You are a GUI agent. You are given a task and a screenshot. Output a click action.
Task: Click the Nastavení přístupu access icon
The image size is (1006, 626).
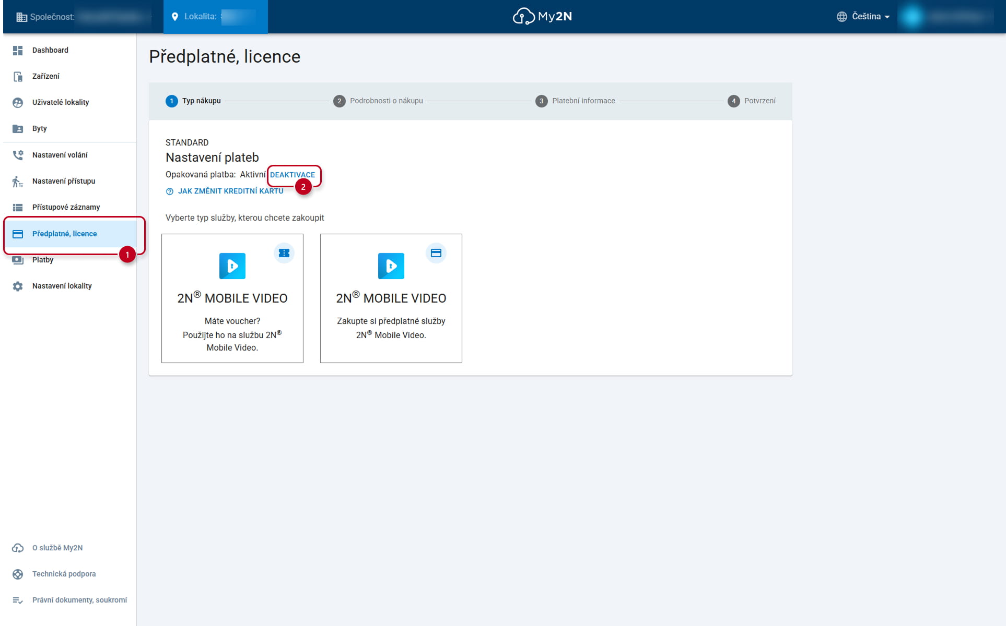18,181
